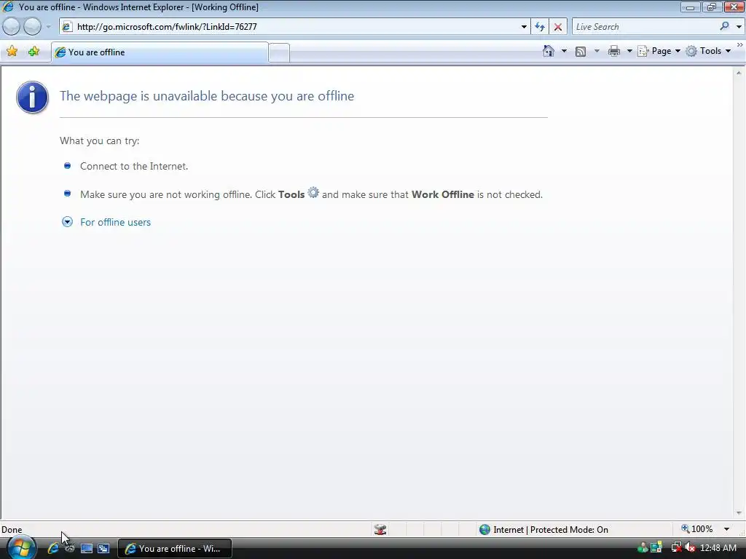746x559 pixels.
Task: Click the Add to Favorites icon
Action: [x=34, y=52]
